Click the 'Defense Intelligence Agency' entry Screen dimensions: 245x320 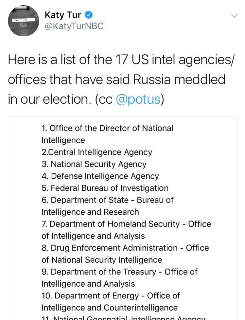[100, 176]
